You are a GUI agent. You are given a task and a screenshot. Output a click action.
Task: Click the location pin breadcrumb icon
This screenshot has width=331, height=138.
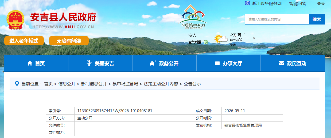tap(17, 84)
